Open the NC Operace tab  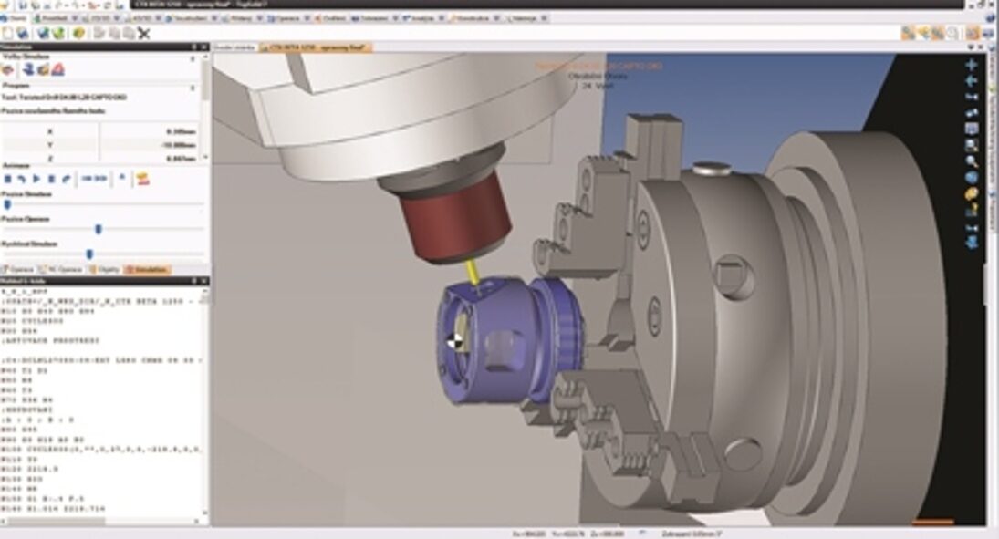(64, 270)
